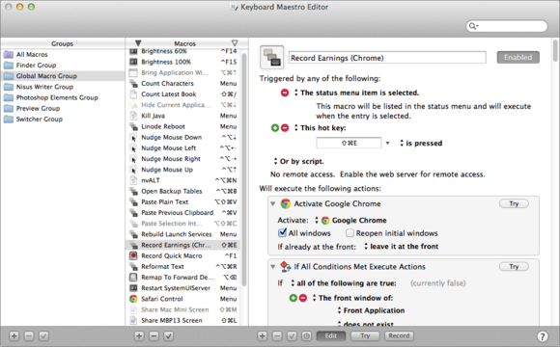Open help with question mark button
Image resolution: width=560 pixels, height=347 pixels.
[543, 336]
